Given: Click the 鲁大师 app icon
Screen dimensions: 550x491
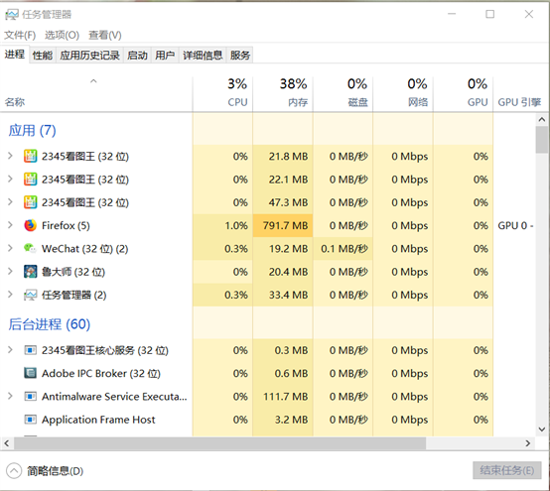Looking at the screenshot, I should tap(30, 272).
